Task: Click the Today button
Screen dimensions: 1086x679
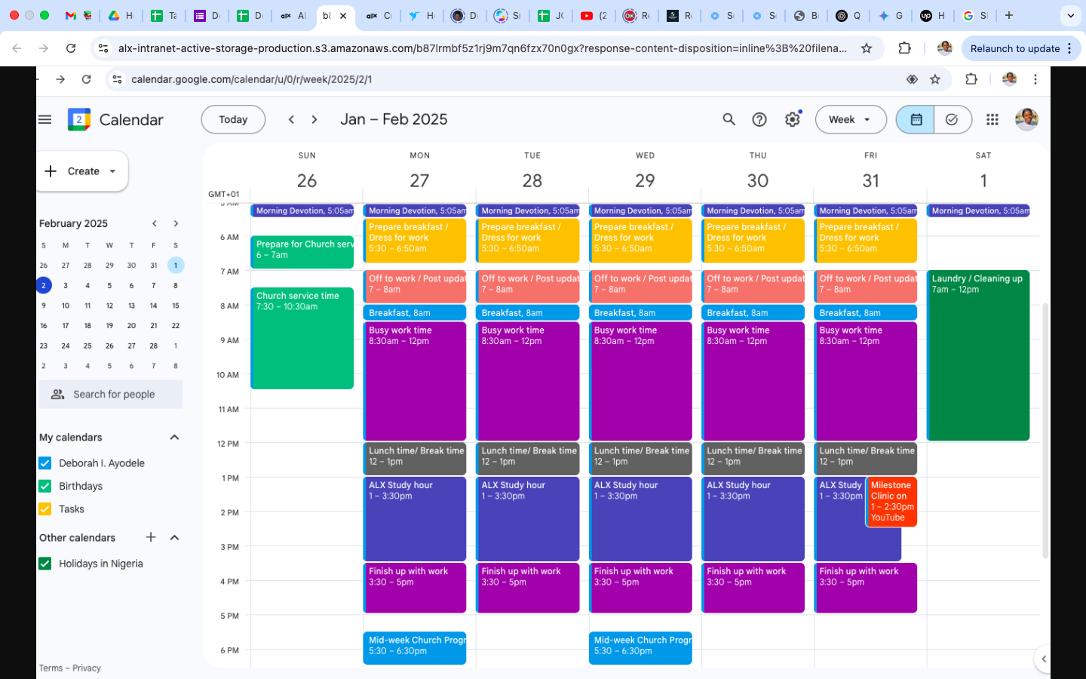Action: tap(233, 119)
